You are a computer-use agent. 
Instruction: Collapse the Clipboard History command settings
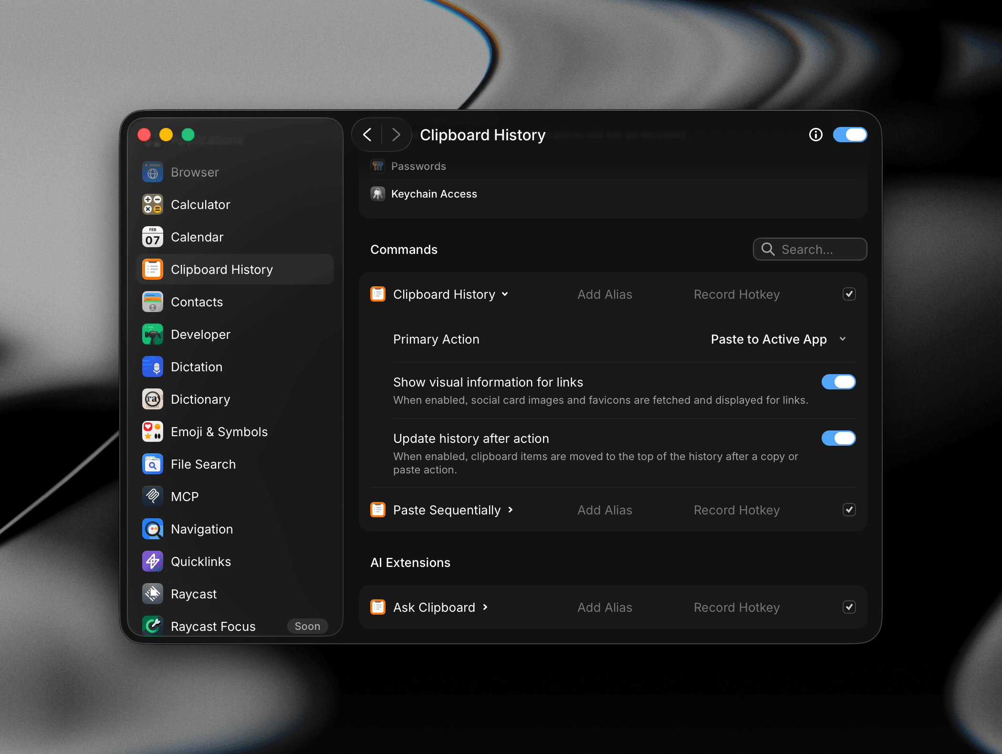coord(505,294)
